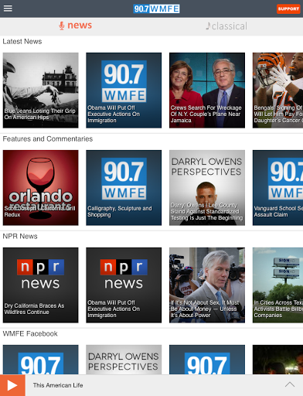Open the Orlando restaurants wine glass tile

40,188
